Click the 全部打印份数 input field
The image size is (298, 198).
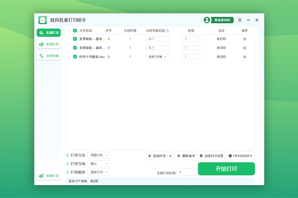187,172
